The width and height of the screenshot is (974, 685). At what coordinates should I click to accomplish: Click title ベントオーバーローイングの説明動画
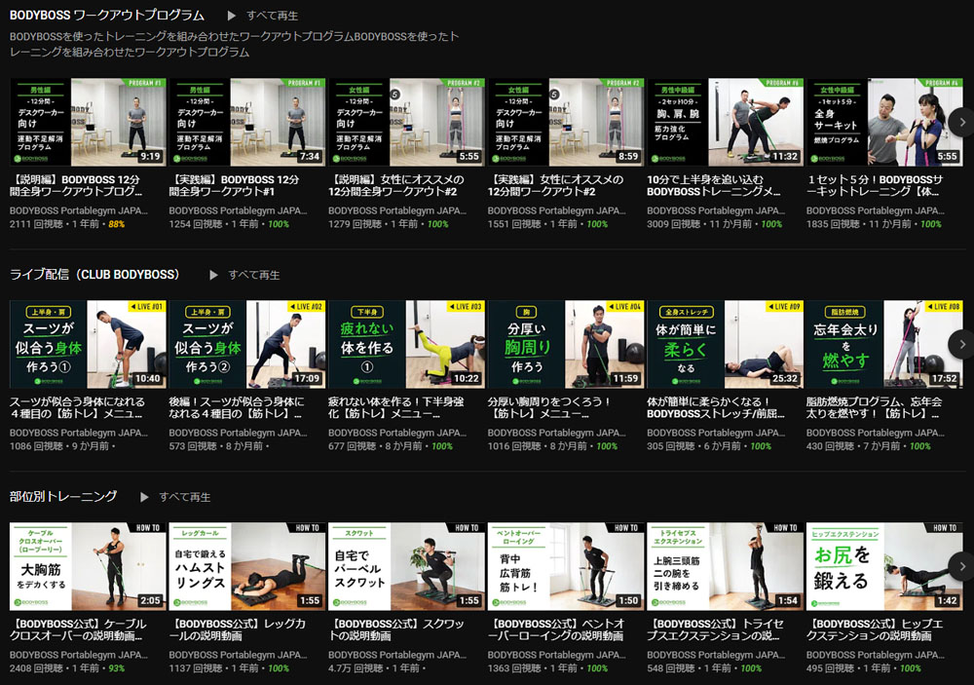coord(555,629)
